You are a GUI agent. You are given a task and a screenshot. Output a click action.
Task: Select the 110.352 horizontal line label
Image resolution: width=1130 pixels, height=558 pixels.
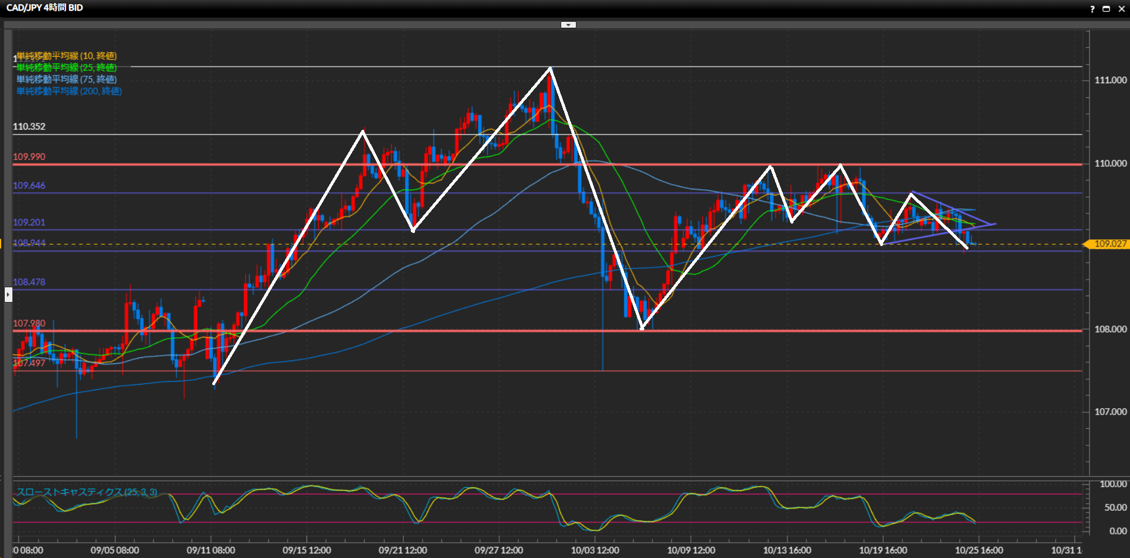click(29, 127)
